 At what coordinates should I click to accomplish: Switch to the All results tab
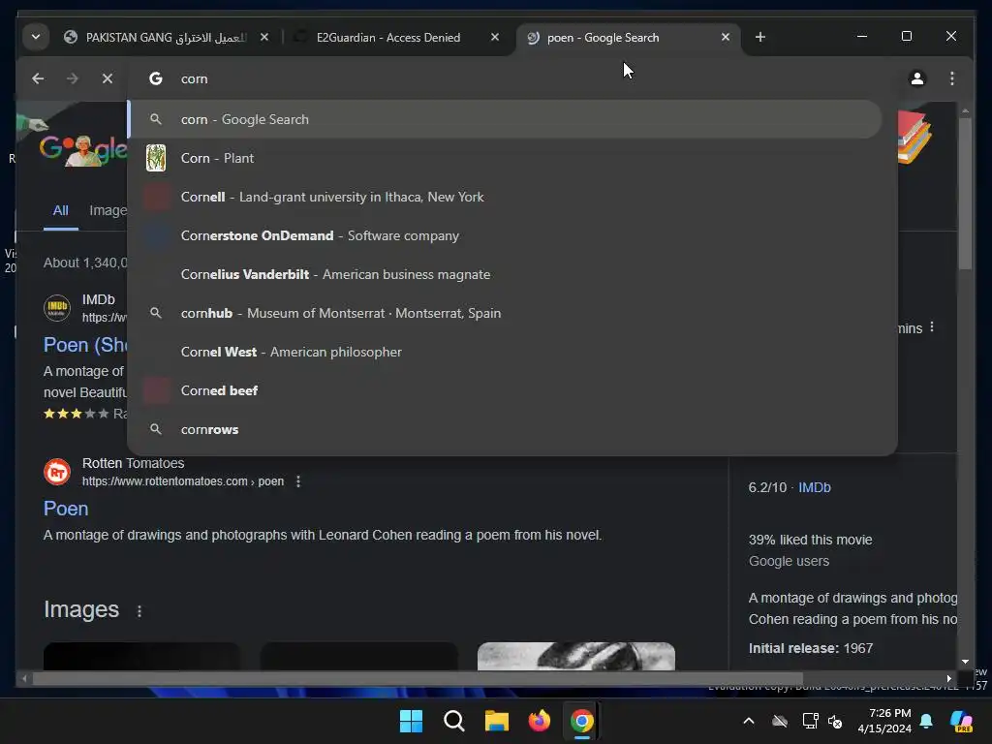pyautogui.click(x=61, y=210)
